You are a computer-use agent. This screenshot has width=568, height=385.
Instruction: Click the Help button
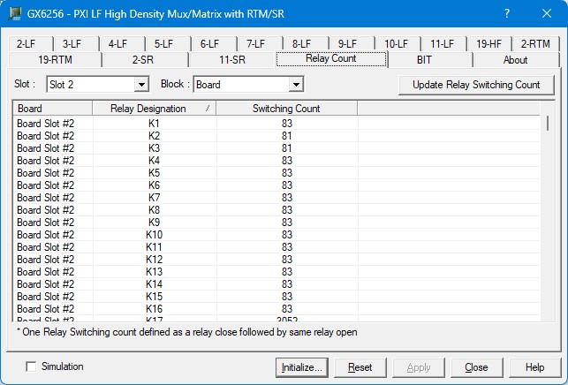click(x=534, y=367)
